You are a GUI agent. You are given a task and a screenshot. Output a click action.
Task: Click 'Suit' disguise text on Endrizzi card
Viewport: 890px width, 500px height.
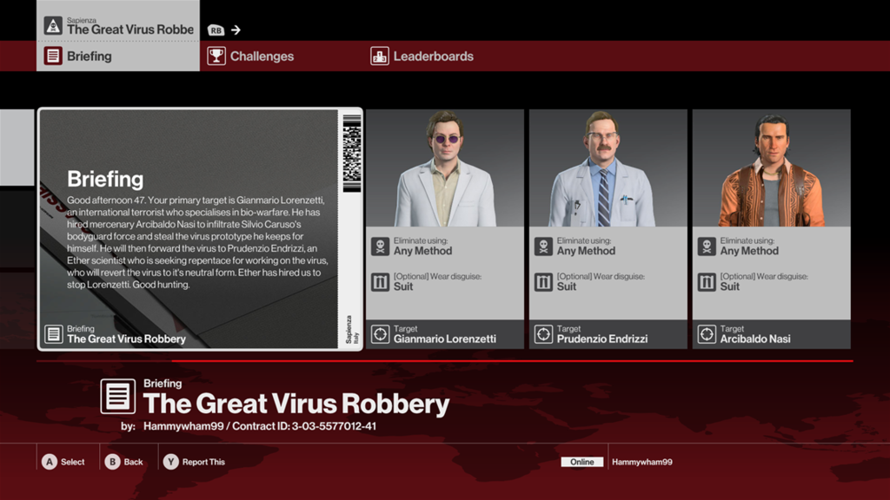tap(566, 286)
